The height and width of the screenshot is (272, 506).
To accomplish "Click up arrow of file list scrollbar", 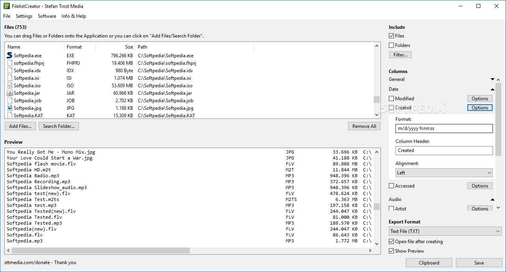I will coord(377,46).
